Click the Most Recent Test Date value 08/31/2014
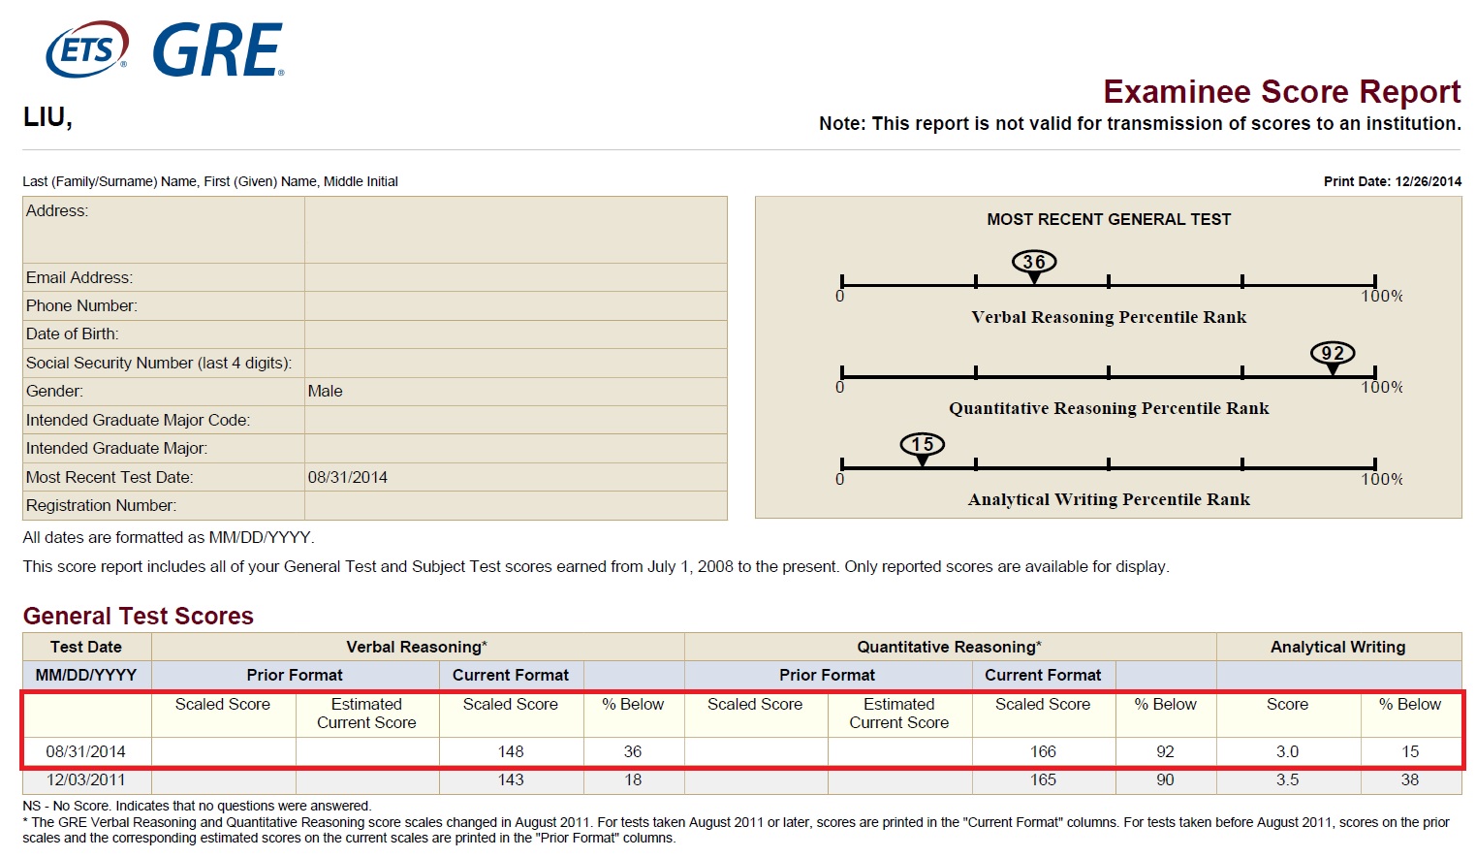 (348, 477)
